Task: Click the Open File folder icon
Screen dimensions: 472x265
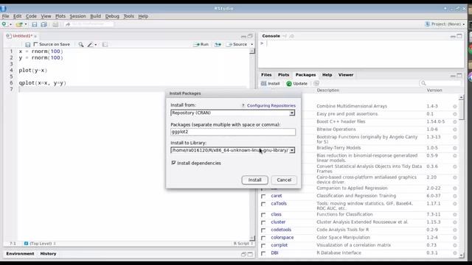Action: point(19,24)
